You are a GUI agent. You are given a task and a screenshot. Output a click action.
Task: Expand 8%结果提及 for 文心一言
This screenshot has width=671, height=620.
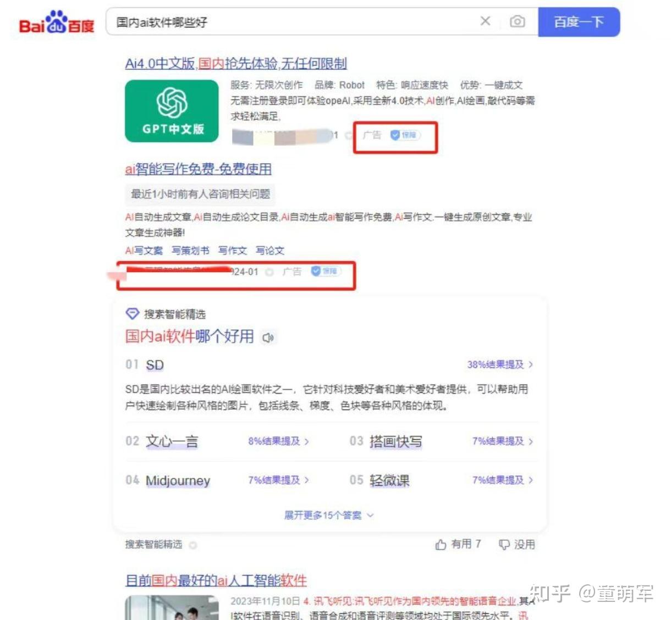278,441
